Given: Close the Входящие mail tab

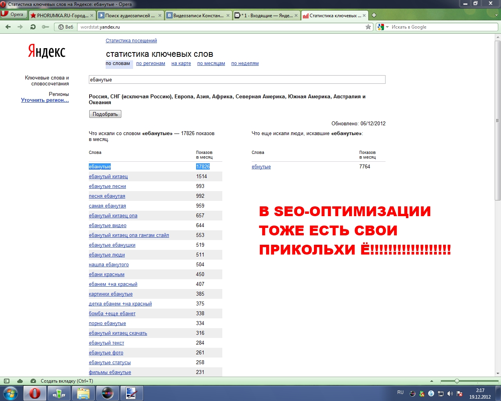Looking at the screenshot, I should [296, 16].
